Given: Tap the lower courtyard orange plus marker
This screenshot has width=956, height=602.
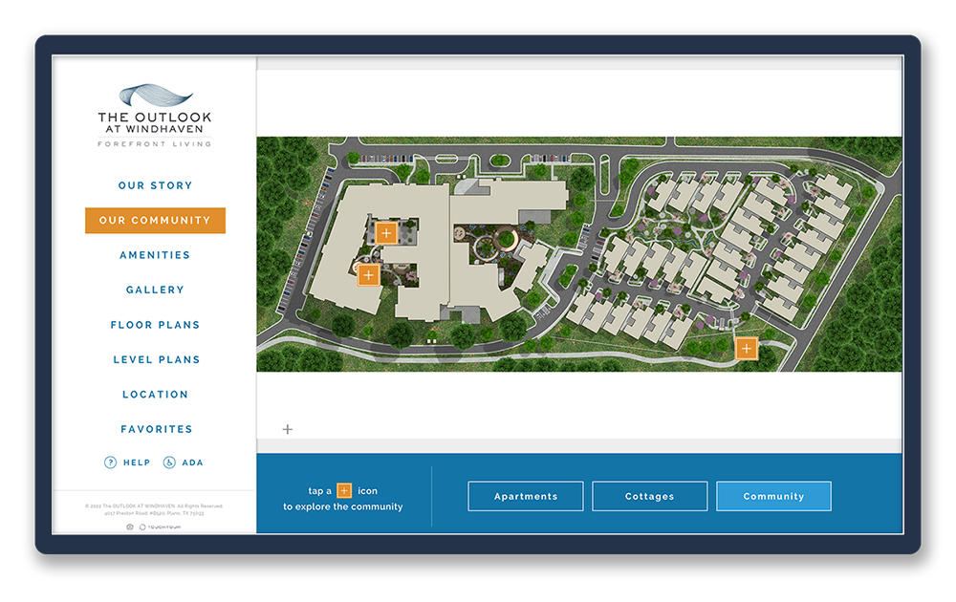Looking at the screenshot, I should click(369, 276).
